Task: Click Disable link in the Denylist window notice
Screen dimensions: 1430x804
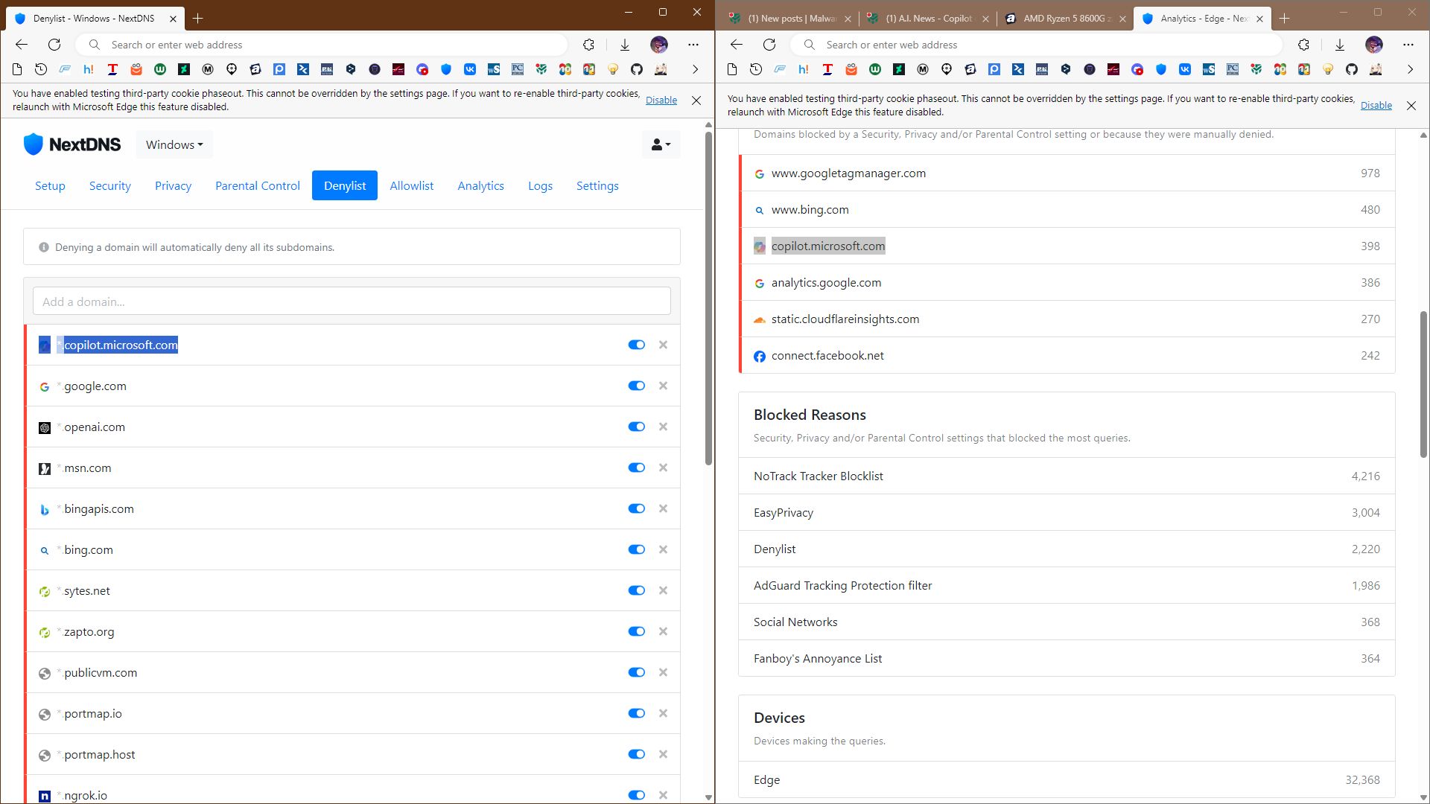Action: (x=661, y=100)
